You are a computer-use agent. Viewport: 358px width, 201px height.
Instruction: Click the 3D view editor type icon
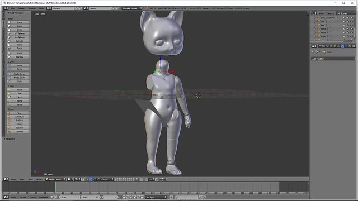tap(6, 179)
